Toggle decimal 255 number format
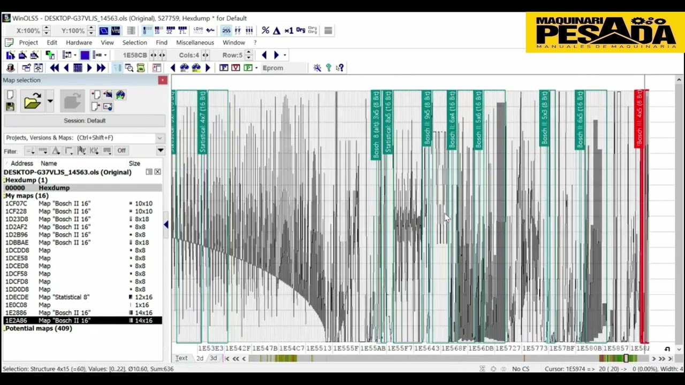This screenshot has width=685, height=385. click(x=226, y=30)
